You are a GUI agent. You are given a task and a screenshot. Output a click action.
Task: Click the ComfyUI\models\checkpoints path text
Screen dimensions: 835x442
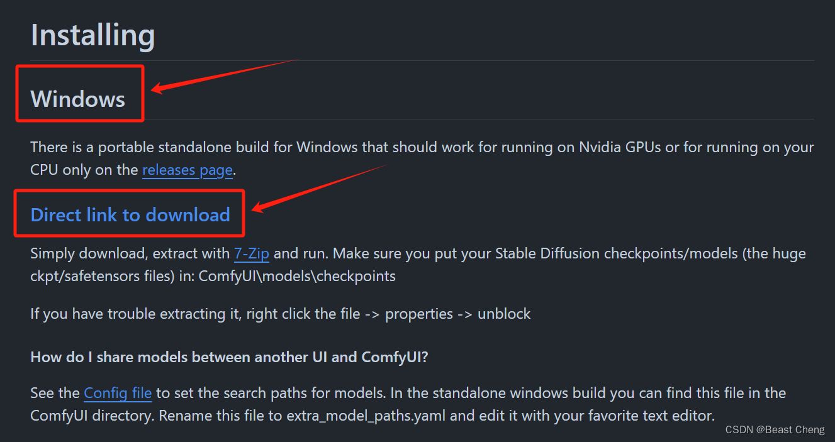coord(297,276)
